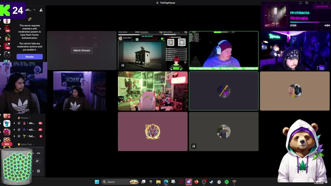
Task: Click the soundboard icon in voice panel
Action: 37,161
